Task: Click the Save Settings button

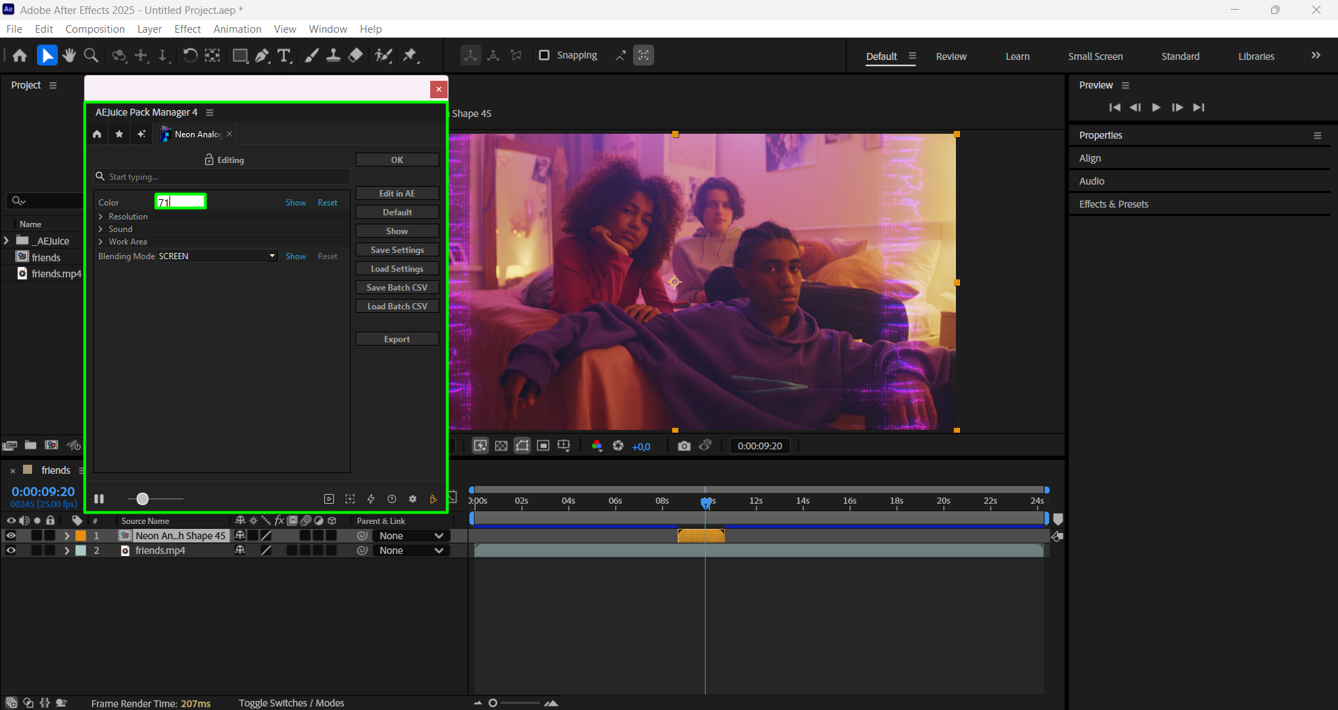Action: point(397,250)
